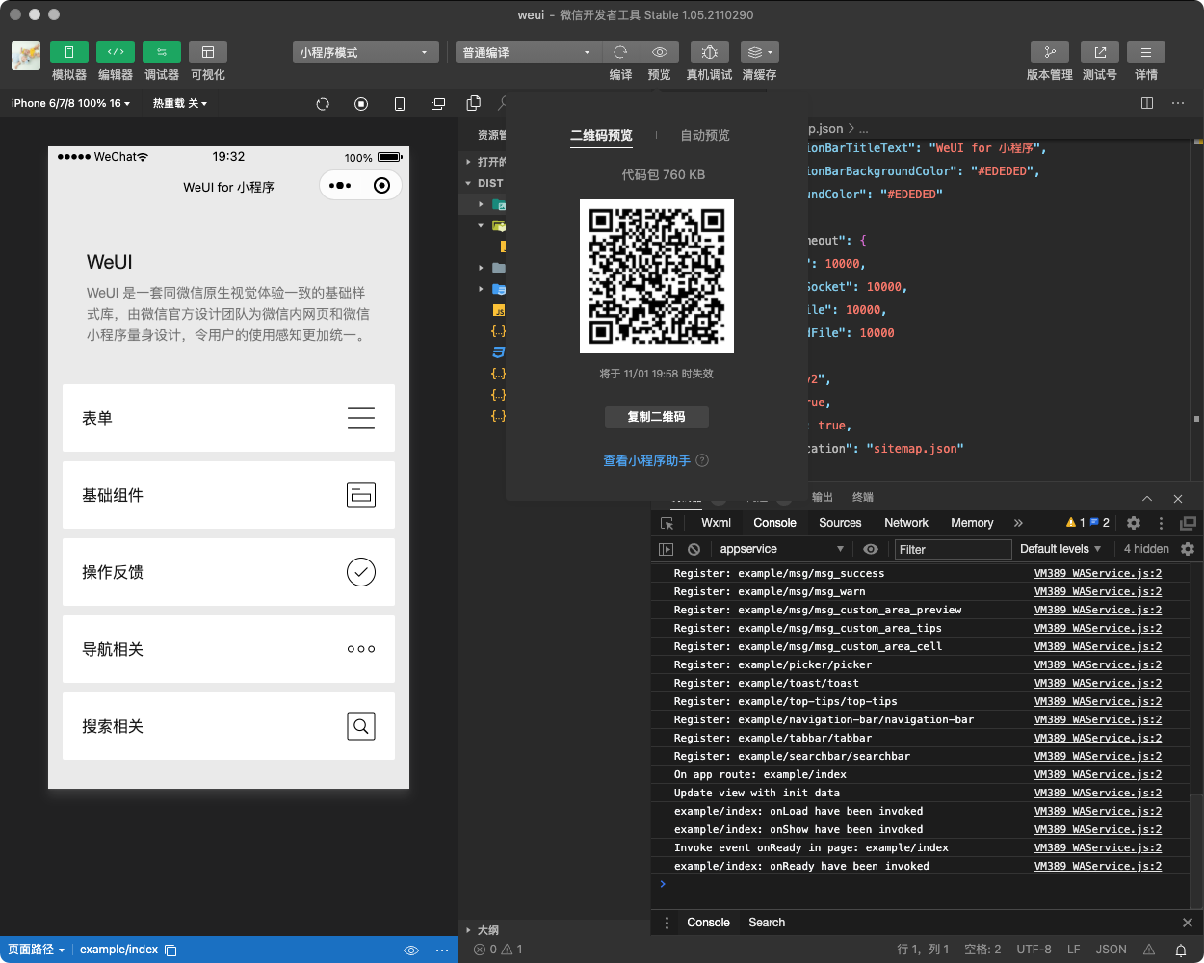The height and width of the screenshot is (963, 1204).
Task: Toggle the simulator phone frame icon
Action: (x=400, y=104)
